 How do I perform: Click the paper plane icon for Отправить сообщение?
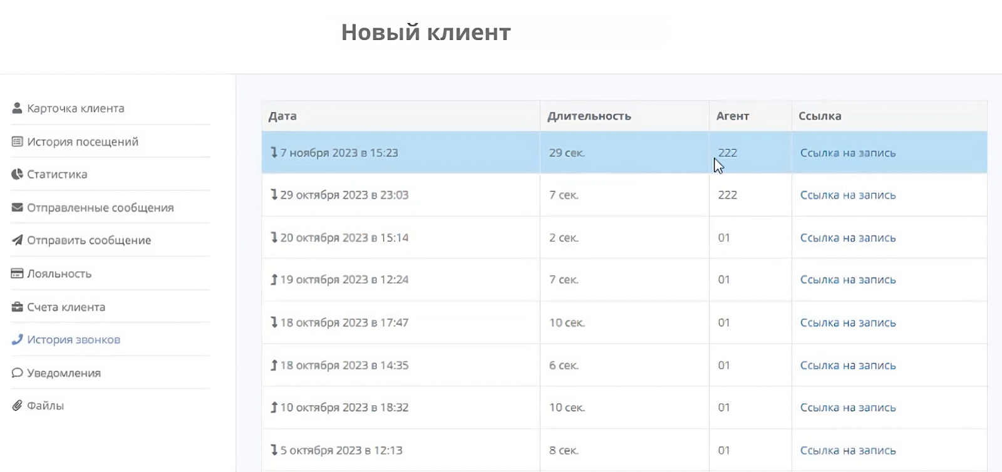click(17, 240)
